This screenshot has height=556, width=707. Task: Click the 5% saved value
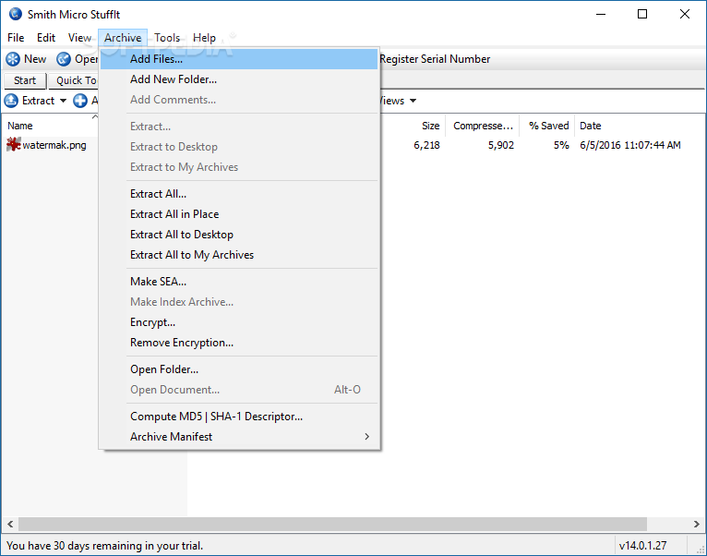coord(561,145)
